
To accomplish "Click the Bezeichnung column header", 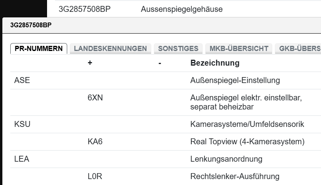I will 215,63.
